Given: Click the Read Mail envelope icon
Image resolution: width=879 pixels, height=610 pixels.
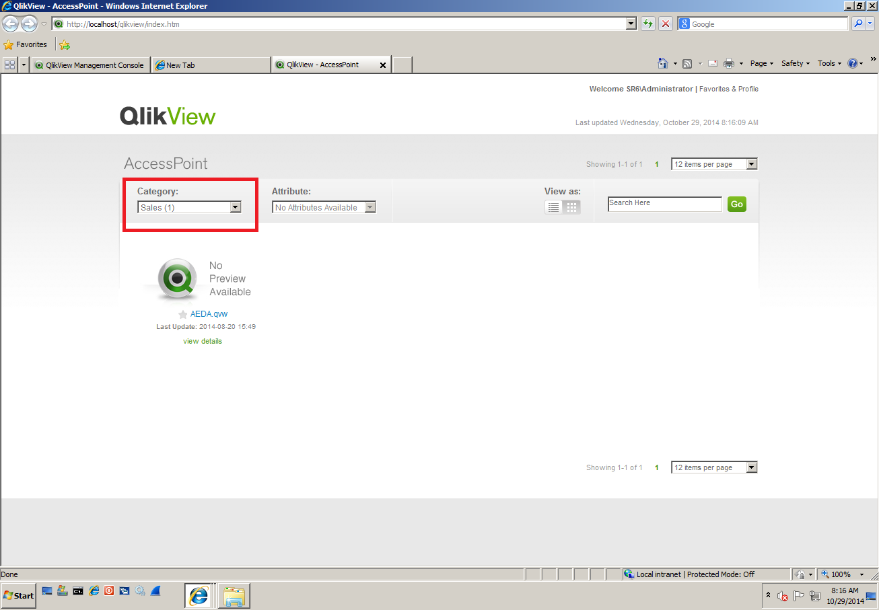Looking at the screenshot, I should point(712,64).
